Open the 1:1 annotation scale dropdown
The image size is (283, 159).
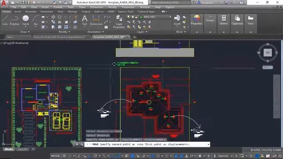tap(195, 156)
